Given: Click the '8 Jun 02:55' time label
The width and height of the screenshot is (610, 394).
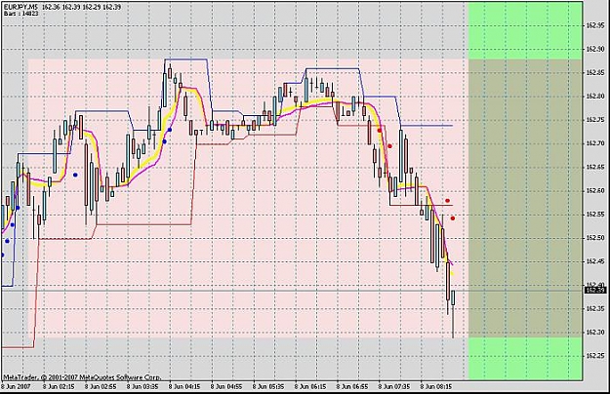Looking at the screenshot, I should (101, 386).
